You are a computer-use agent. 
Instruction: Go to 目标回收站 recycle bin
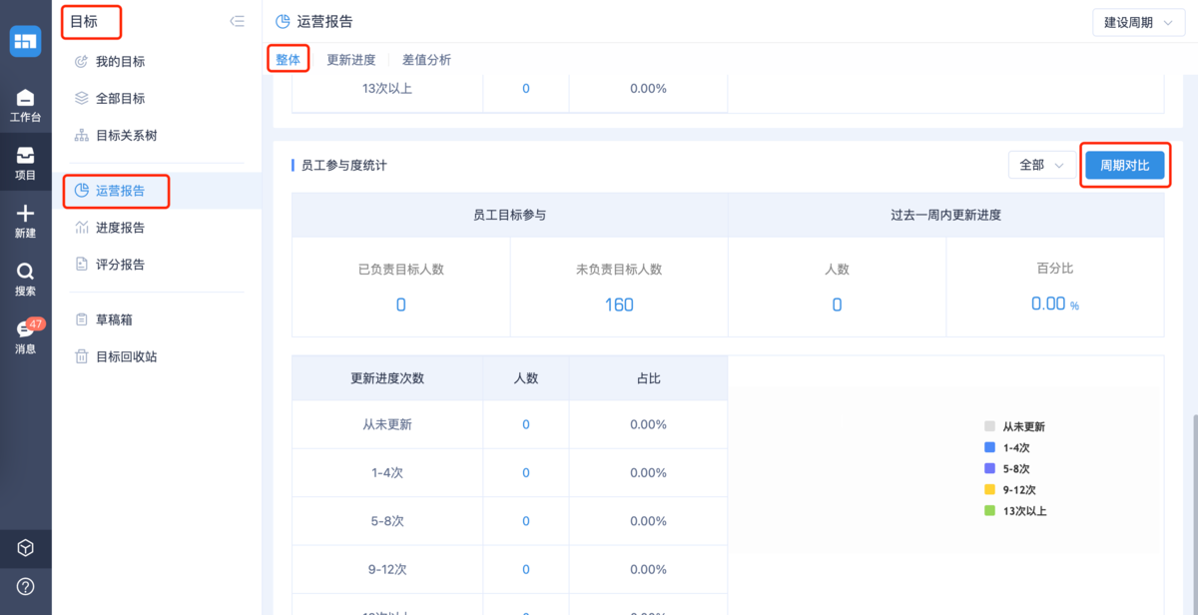(x=126, y=356)
